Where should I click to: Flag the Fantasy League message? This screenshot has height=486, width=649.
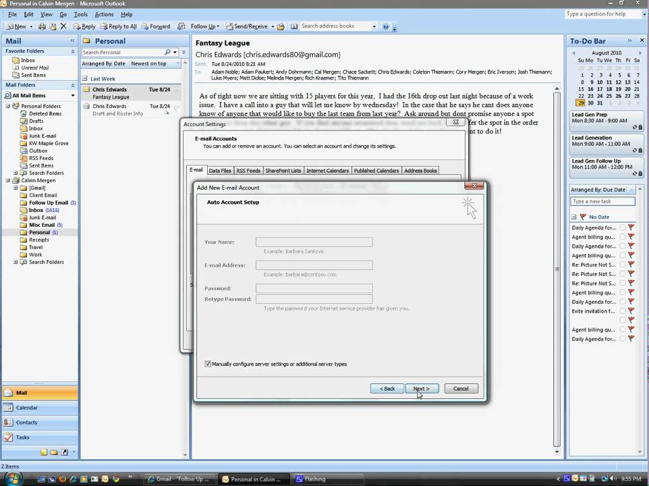[x=176, y=90]
